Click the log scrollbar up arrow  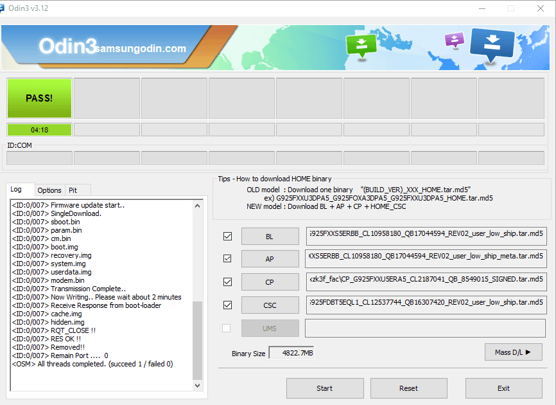click(x=198, y=206)
